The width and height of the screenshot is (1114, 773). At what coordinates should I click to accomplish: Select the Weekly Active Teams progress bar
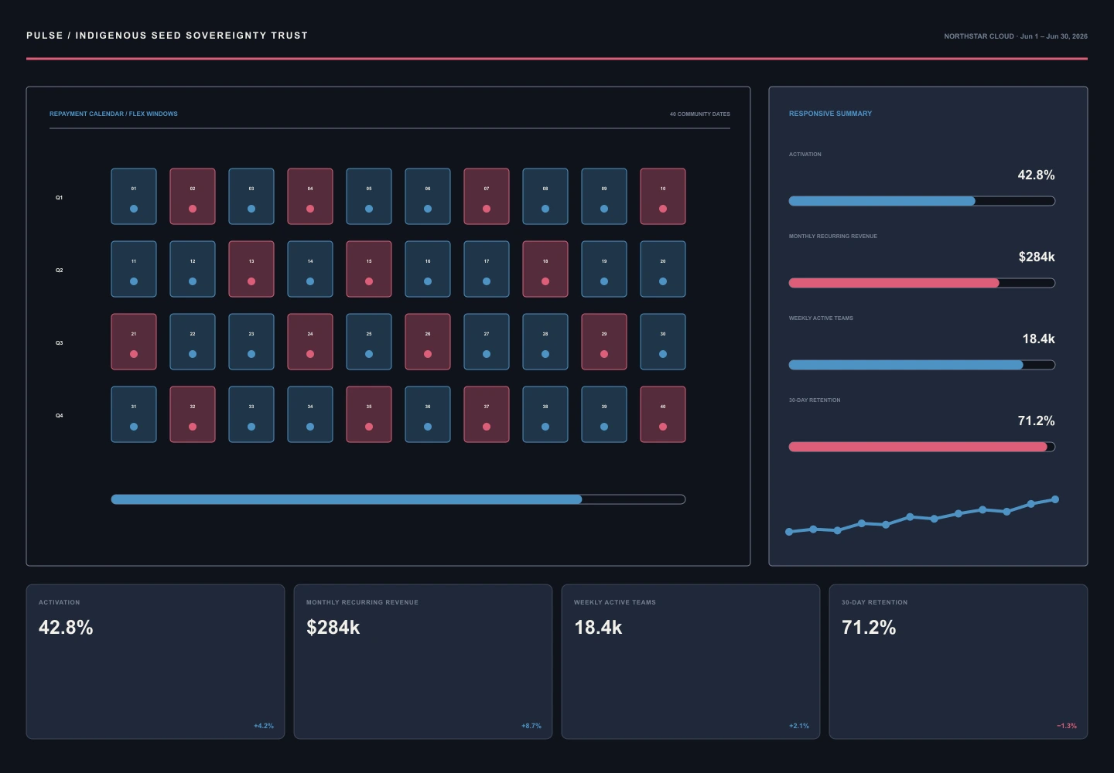pos(922,365)
